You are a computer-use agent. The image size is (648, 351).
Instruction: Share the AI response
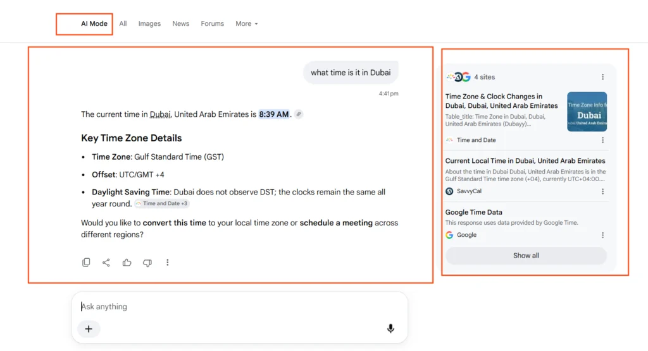tap(106, 263)
